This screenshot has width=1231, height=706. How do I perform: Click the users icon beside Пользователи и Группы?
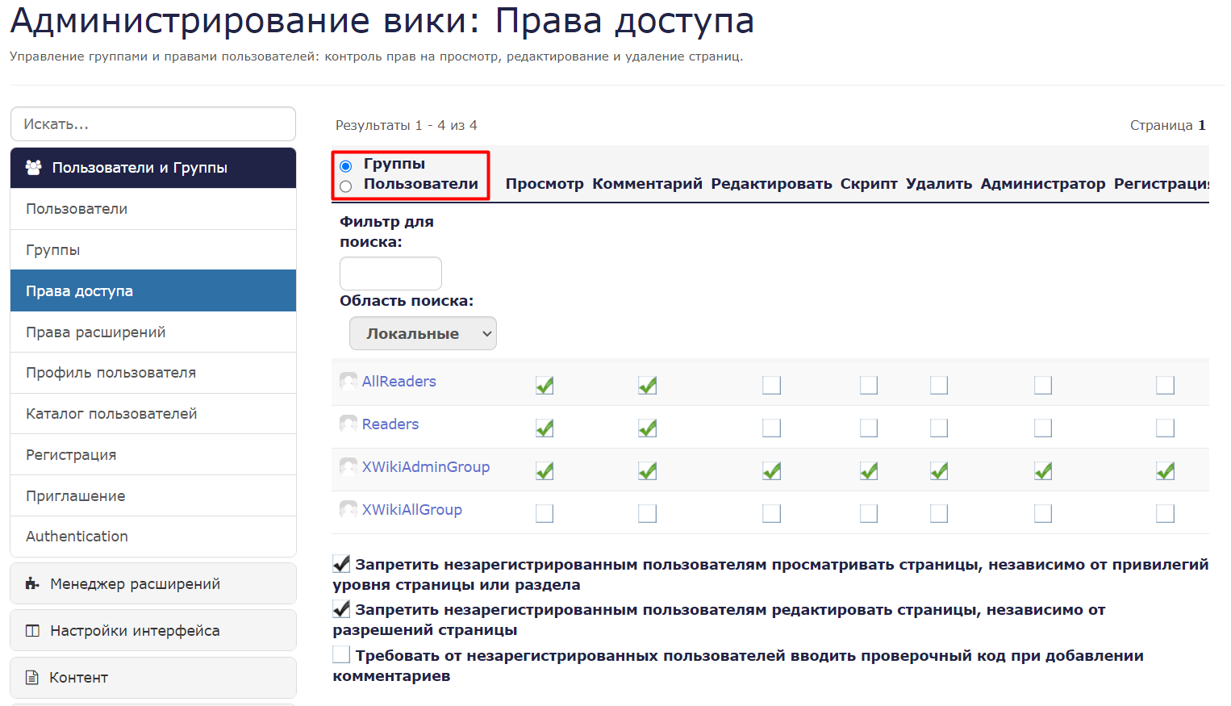click(34, 168)
